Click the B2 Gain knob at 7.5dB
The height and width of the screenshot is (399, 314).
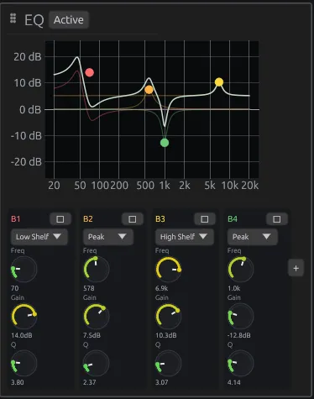click(96, 316)
